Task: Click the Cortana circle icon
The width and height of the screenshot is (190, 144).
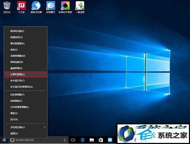Action: [12, 140]
